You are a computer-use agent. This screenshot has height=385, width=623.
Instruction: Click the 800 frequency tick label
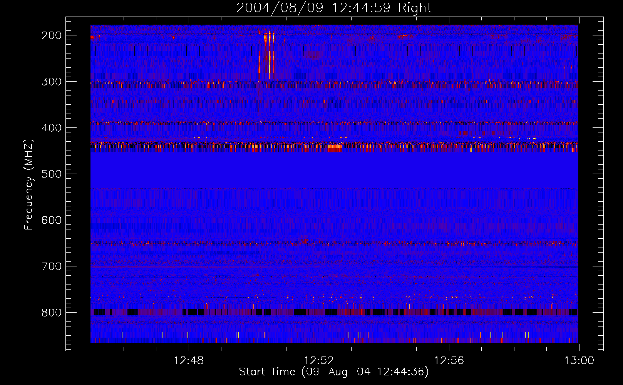click(52, 313)
